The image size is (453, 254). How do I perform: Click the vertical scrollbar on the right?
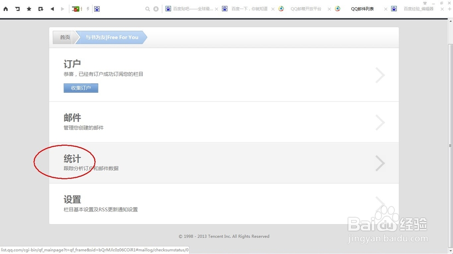pyautogui.click(x=450, y=136)
